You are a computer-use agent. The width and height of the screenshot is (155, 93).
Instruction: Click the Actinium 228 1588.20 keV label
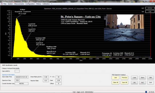click(x=118, y=54)
